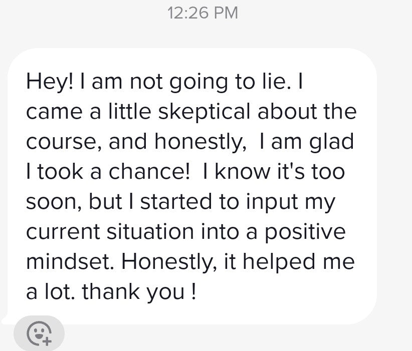This screenshot has width=412, height=351.
Task: Click the word 'current' in the message
Action: (x=63, y=232)
